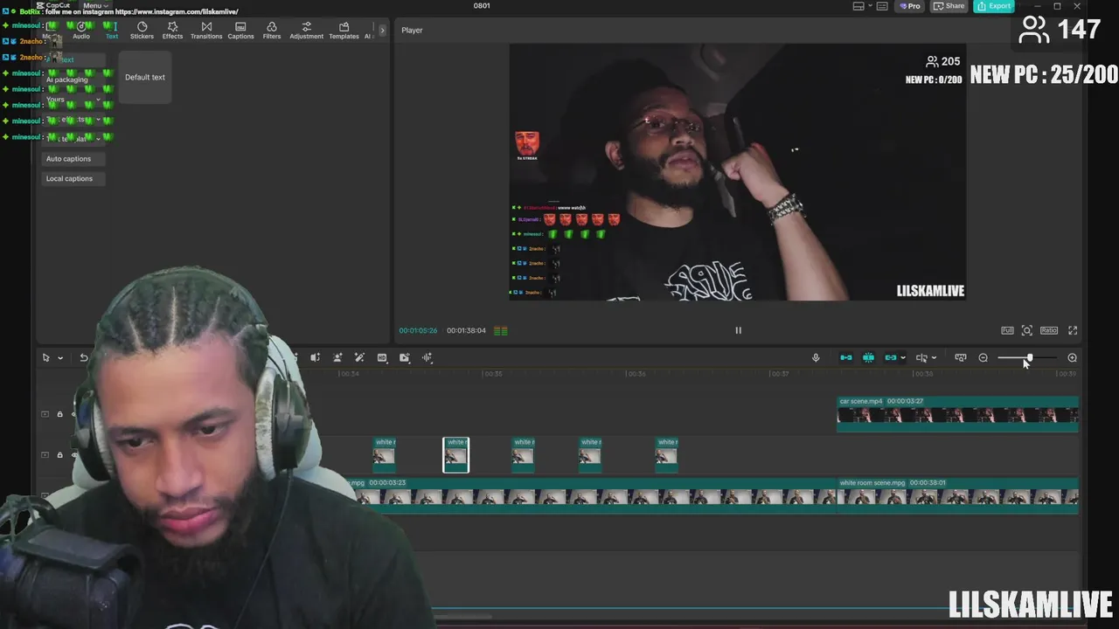Screen dimensions: 1119x629
Task: Click the Share button
Action: [x=949, y=6]
